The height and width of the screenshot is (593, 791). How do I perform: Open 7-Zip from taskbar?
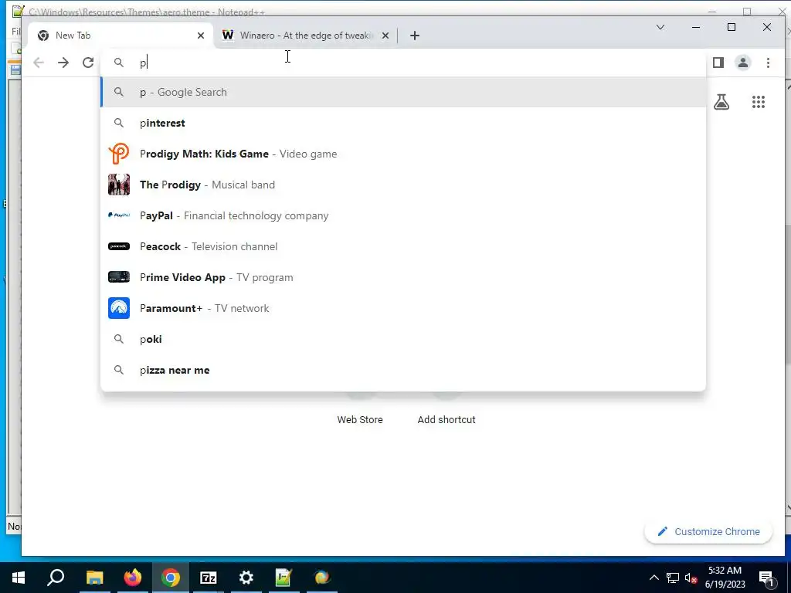click(209, 578)
